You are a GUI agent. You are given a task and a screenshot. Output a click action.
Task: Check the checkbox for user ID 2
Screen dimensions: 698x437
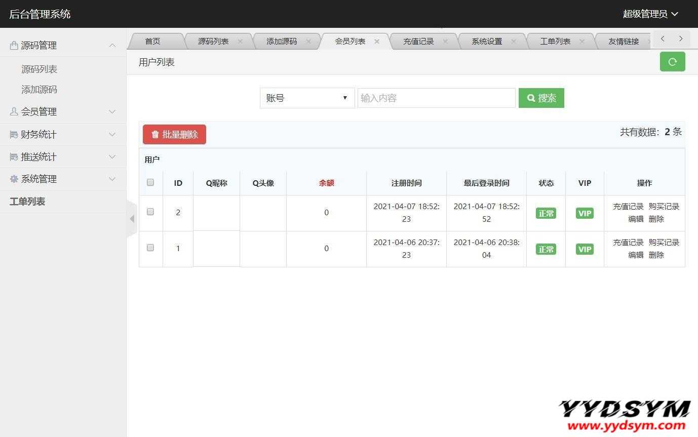[x=150, y=212]
